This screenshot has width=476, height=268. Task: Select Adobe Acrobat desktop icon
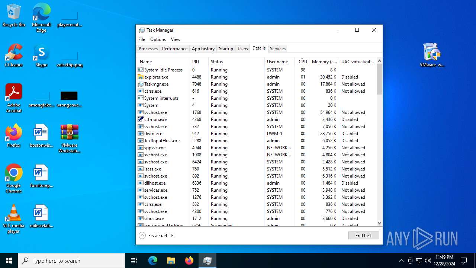pos(14,98)
